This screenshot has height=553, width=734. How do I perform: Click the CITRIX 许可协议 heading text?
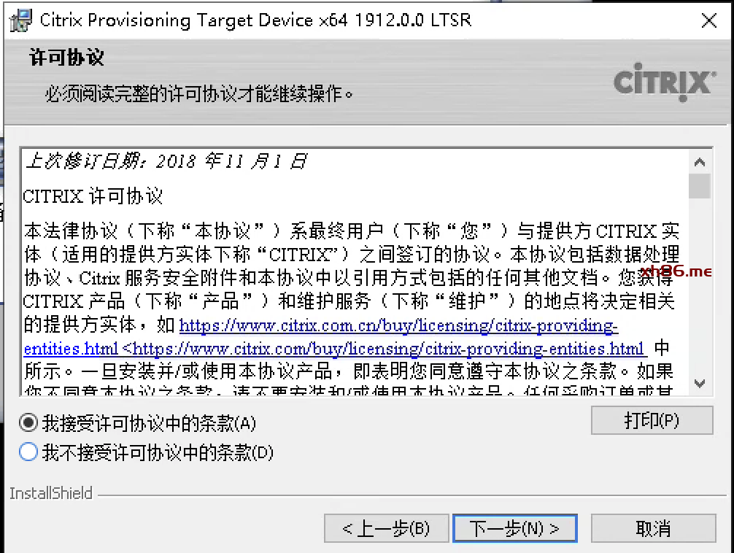click(93, 196)
